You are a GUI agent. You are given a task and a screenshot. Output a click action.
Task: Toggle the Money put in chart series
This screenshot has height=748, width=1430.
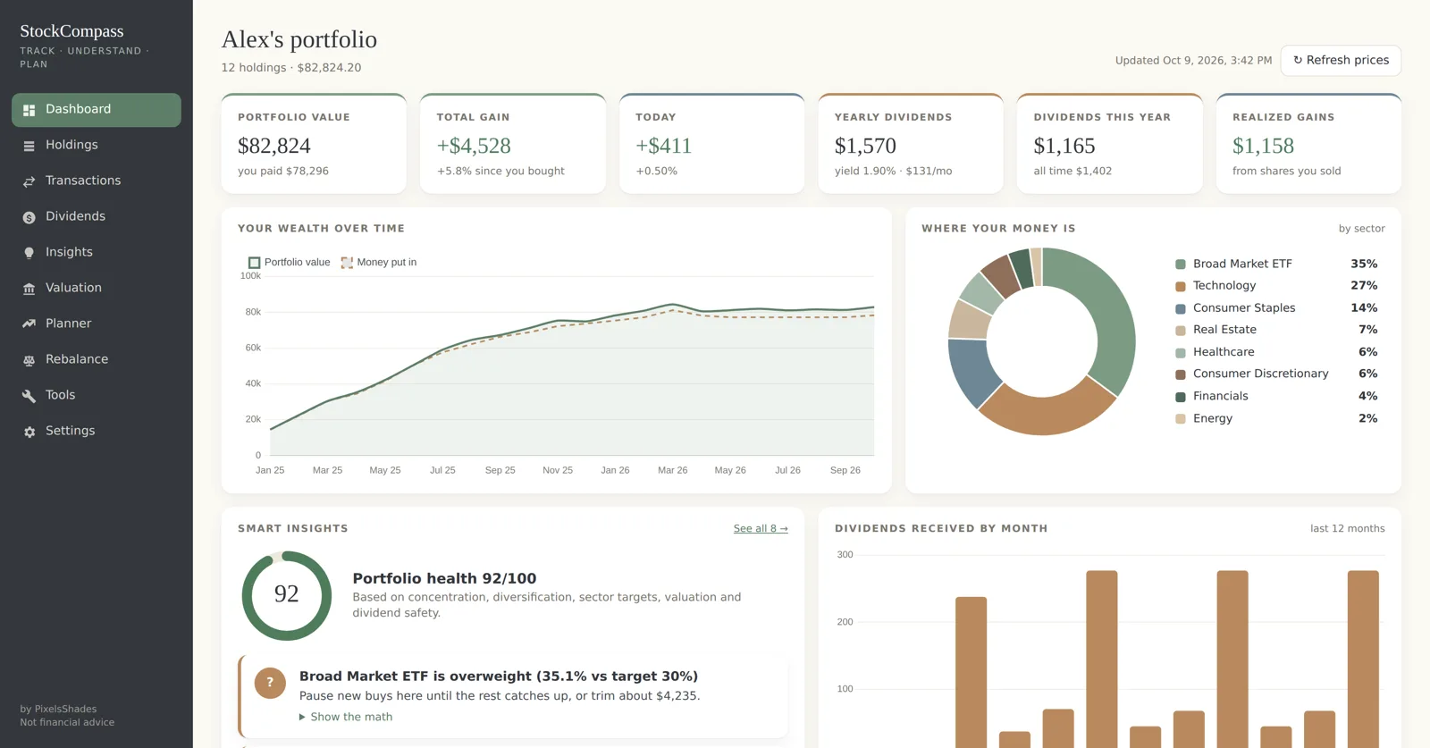378,262
